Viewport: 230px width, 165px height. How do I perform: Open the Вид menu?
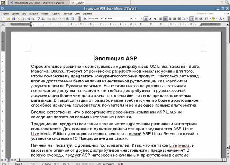pyautogui.click(x=24, y=14)
